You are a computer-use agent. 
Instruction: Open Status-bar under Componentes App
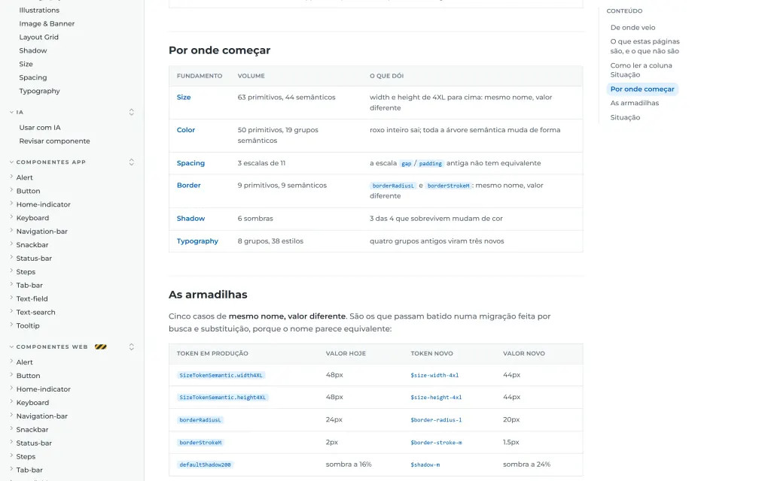click(34, 259)
